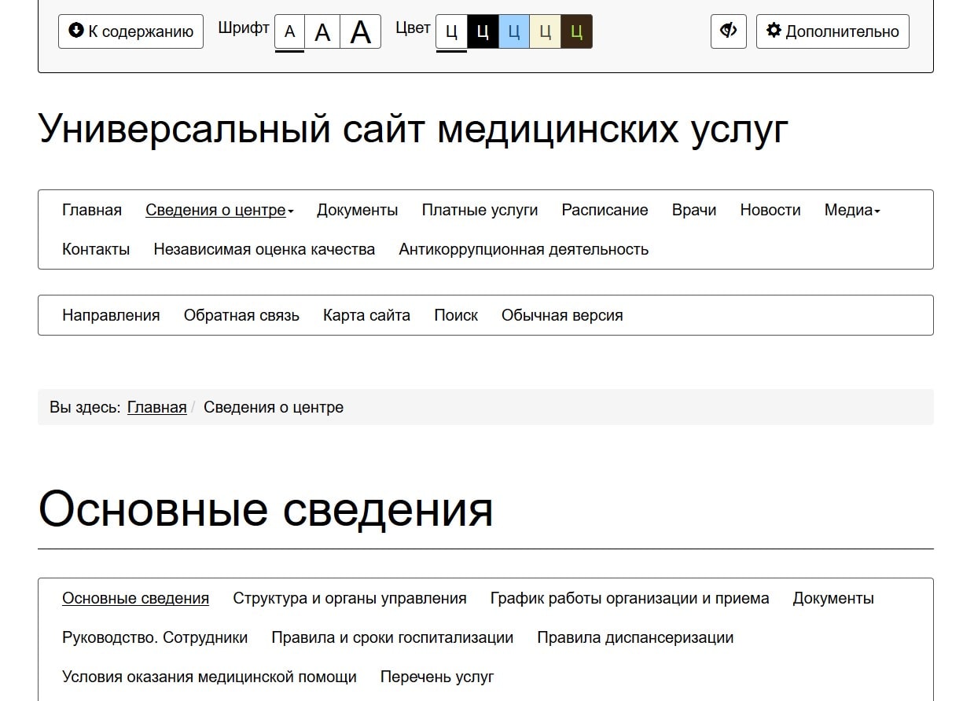Screen dimensions: 974x701
Task: Open the Структура и органы управления tab
Action: pyautogui.click(x=349, y=598)
